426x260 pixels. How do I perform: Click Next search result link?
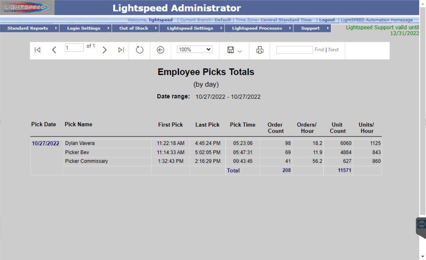click(x=333, y=50)
